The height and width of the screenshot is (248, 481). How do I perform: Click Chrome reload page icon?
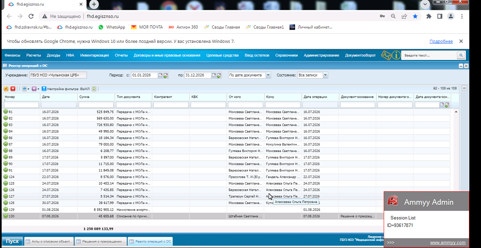31,16
